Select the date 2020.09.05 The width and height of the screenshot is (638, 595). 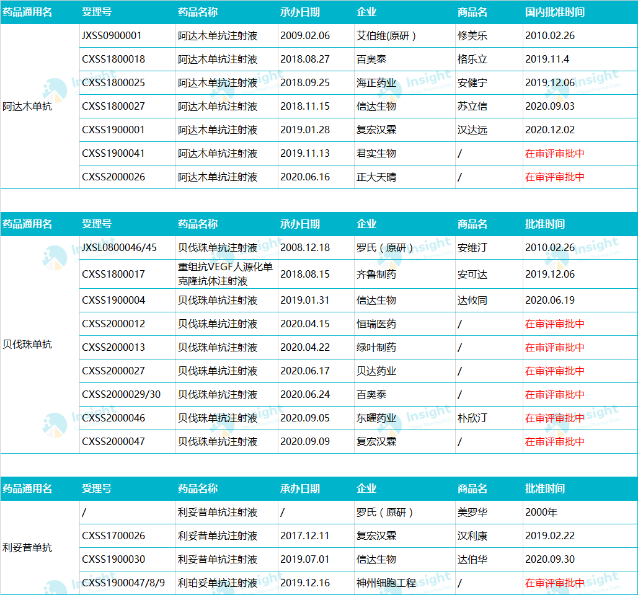pyautogui.click(x=305, y=418)
